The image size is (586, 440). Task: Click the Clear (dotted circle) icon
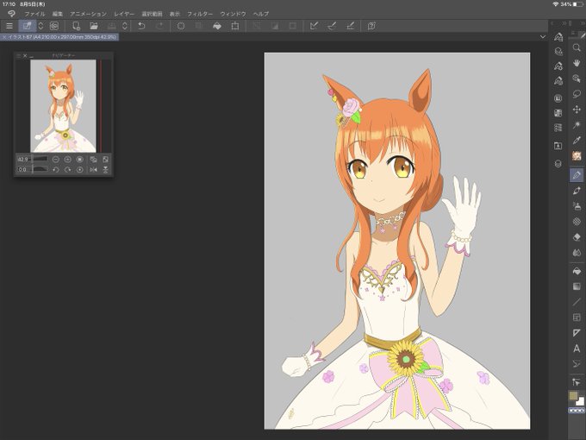(181, 26)
